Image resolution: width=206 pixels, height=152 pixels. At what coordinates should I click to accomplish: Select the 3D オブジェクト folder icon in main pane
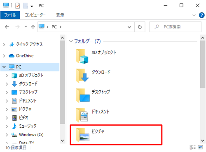click(82, 56)
